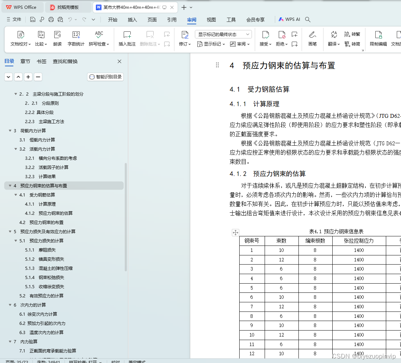Close the navigation pane
Image resolution: width=401 pixels, height=363 pixels.
[119, 61]
